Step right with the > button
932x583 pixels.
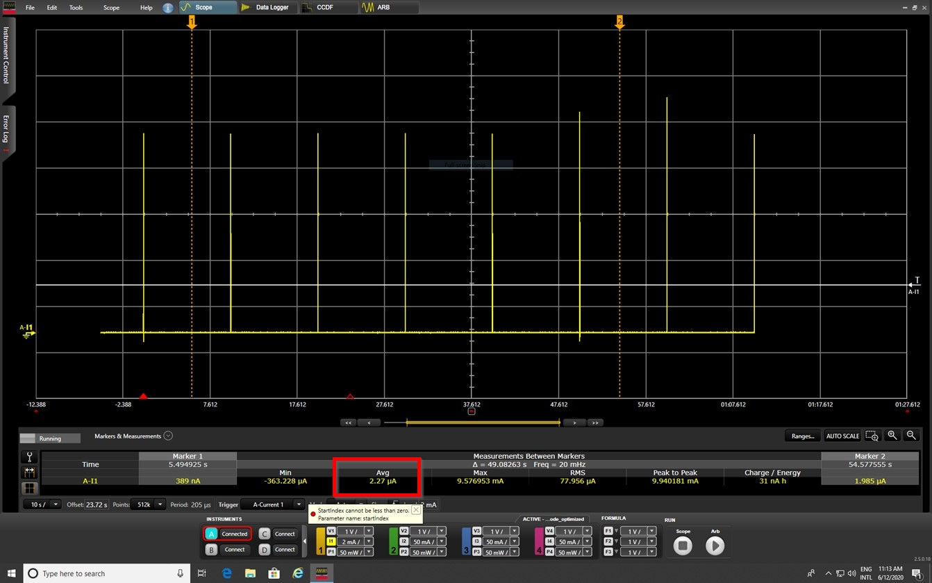click(574, 422)
